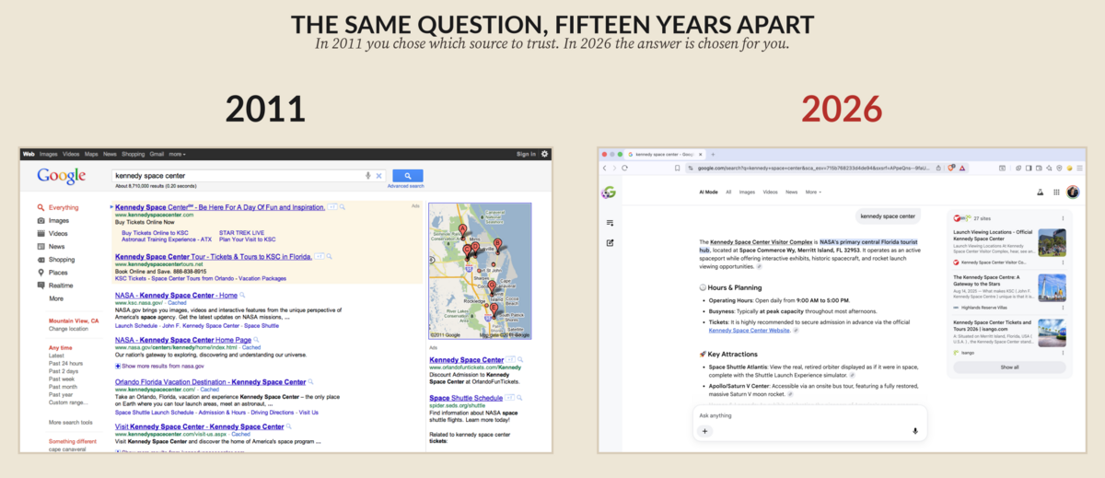Open the 2026 browser hamburger menu
The image size is (1105, 478).
click(1080, 169)
